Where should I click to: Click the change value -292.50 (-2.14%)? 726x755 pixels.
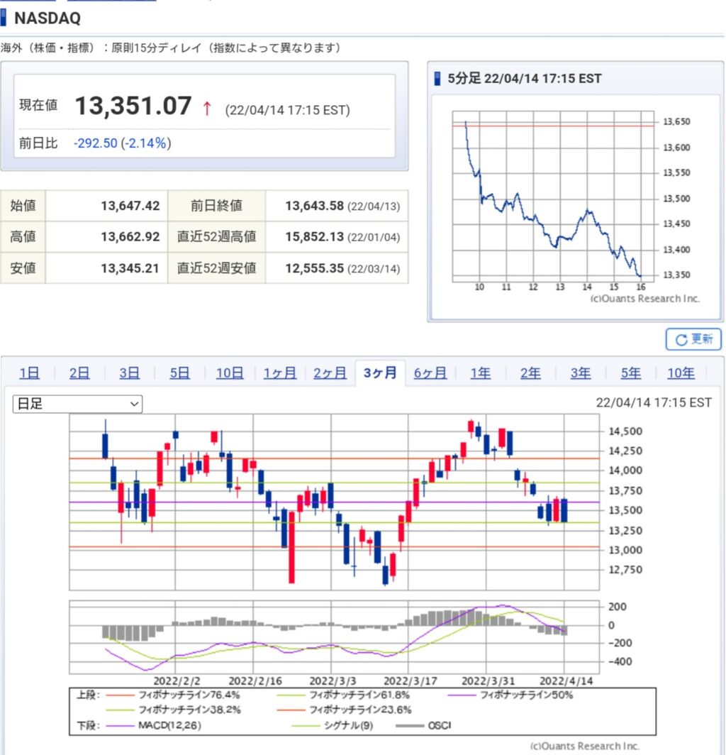tap(122, 143)
